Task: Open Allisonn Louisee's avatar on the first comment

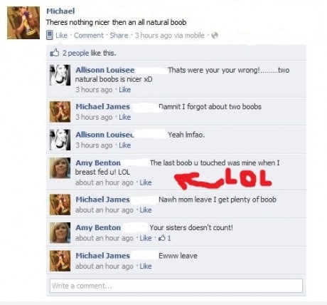Action: click(60, 75)
